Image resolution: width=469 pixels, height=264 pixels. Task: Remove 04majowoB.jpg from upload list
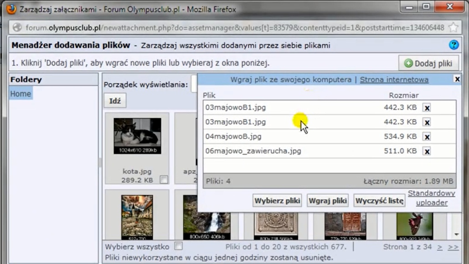pos(427,137)
